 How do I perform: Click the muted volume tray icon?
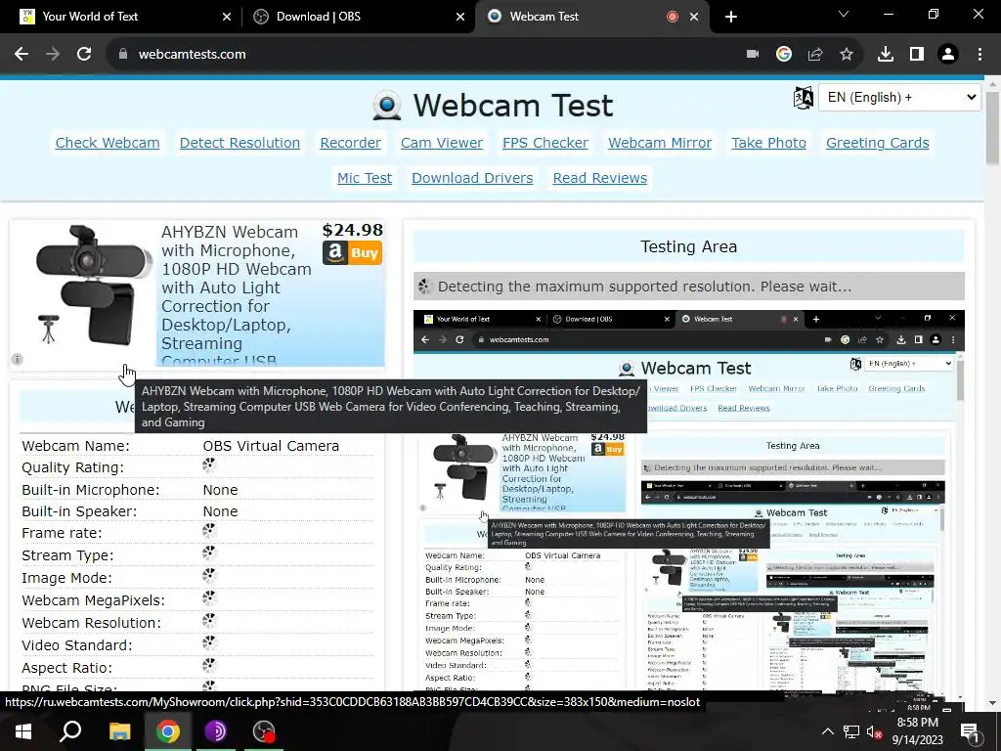pyautogui.click(x=874, y=731)
